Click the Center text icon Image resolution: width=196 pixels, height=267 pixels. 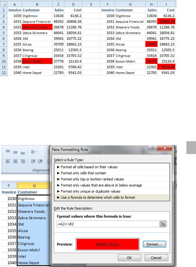(15, 161)
